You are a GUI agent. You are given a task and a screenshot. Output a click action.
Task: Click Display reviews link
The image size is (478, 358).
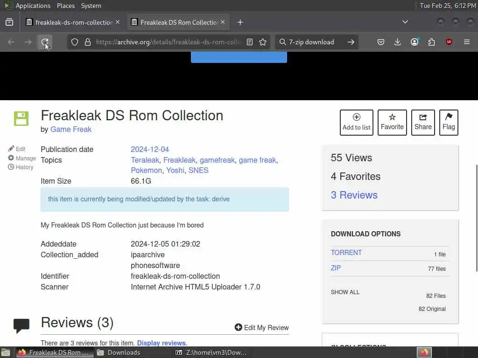pyautogui.click(x=161, y=343)
